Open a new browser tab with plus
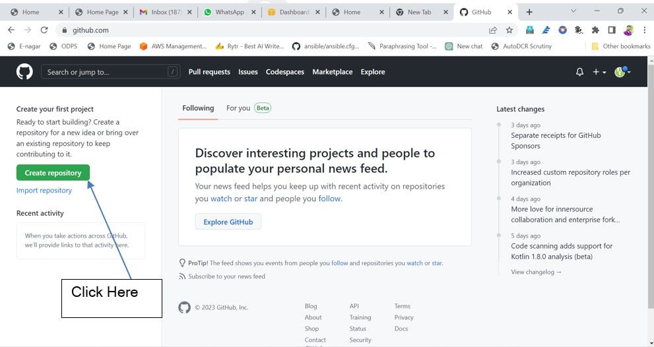The image size is (654, 347). point(529,12)
